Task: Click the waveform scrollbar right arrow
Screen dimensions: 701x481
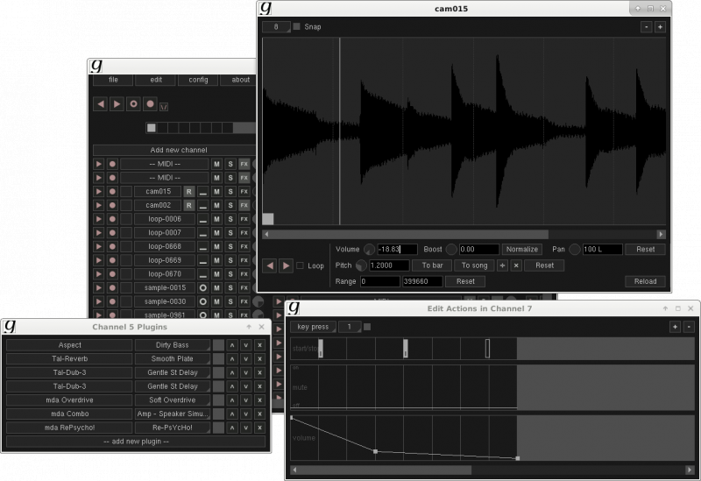Action: pyautogui.click(x=661, y=234)
